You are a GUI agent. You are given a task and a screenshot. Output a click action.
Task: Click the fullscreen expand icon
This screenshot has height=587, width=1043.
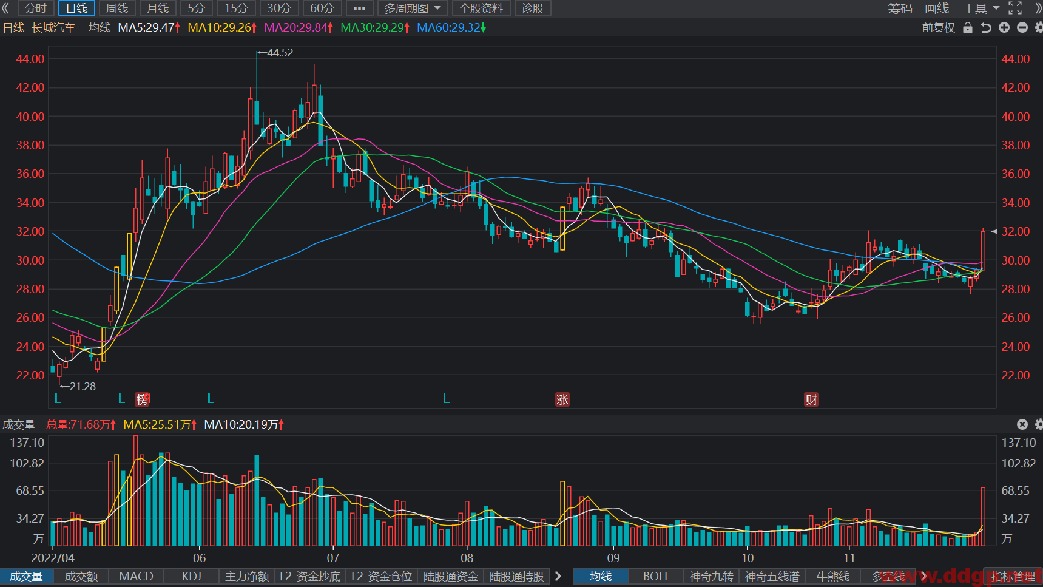[1015, 8]
